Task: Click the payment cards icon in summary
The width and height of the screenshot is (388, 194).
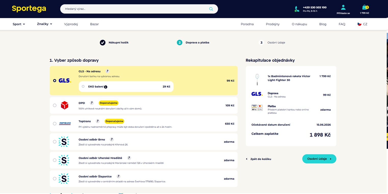Action: tap(257, 108)
